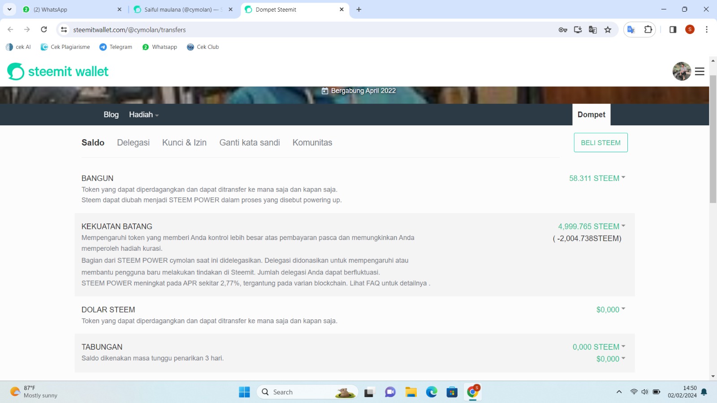Open the cek AI bookmark
Viewport: 717px width, 403px height.
[18, 47]
